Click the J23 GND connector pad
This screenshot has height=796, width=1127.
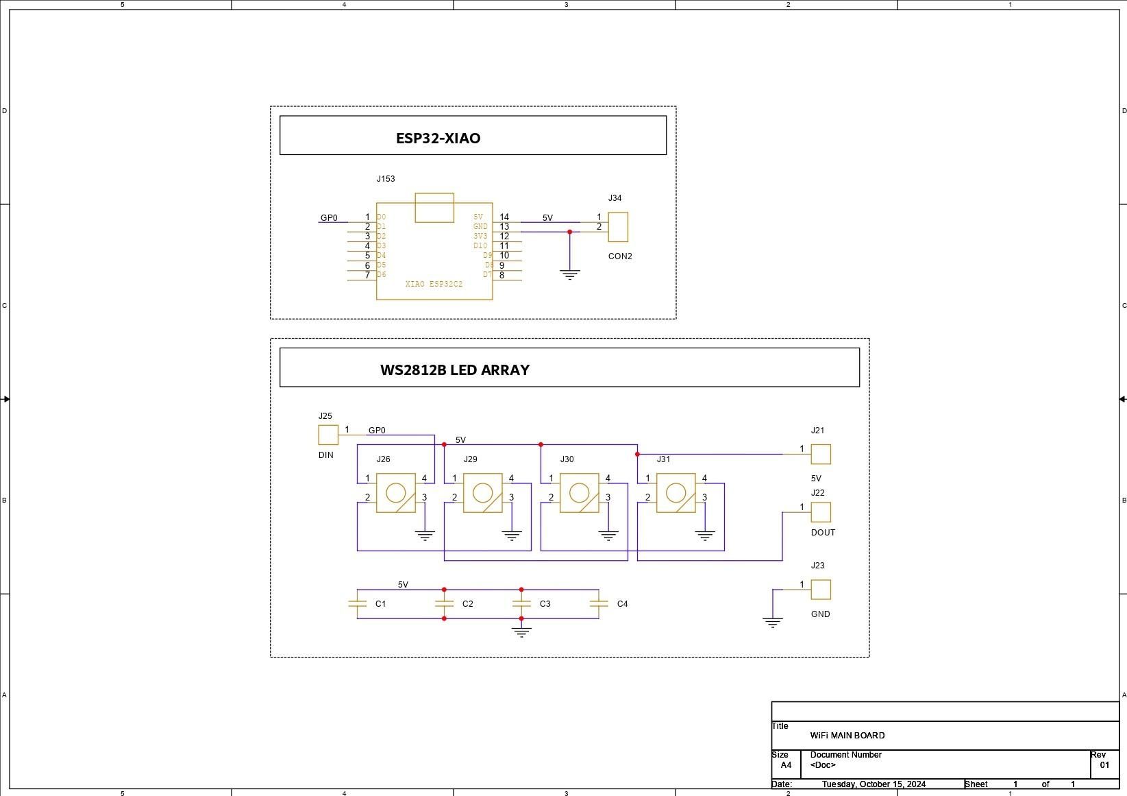click(x=821, y=590)
